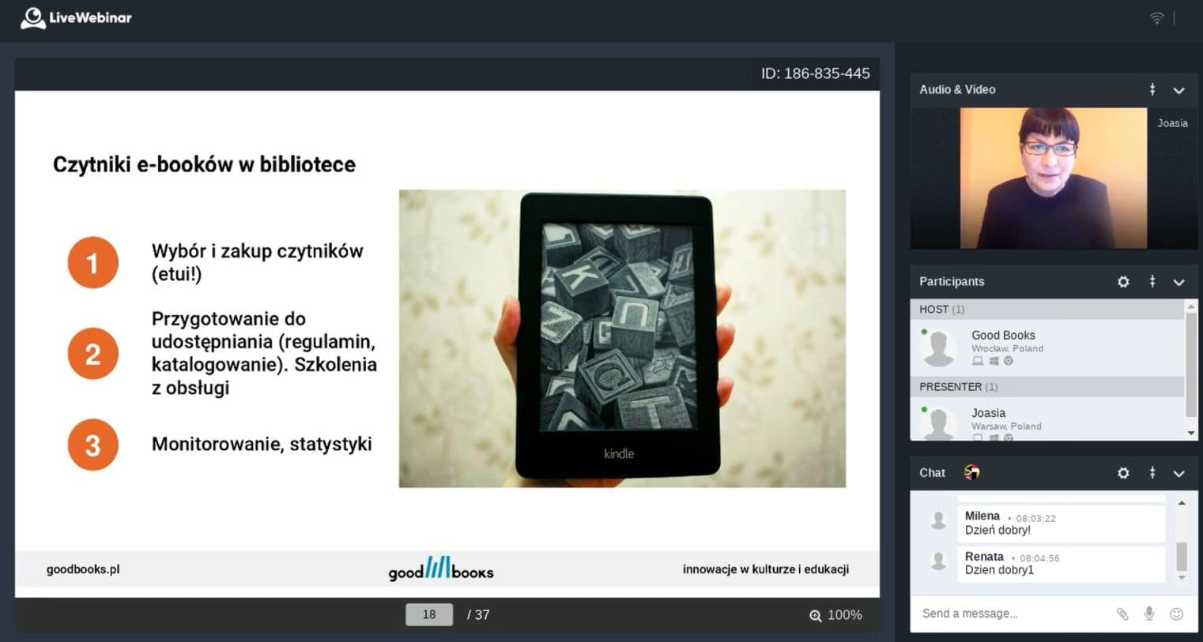This screenshot has width=1203, height=642.
Task: Click the chat translation globe icon
Action: point(971,472)
